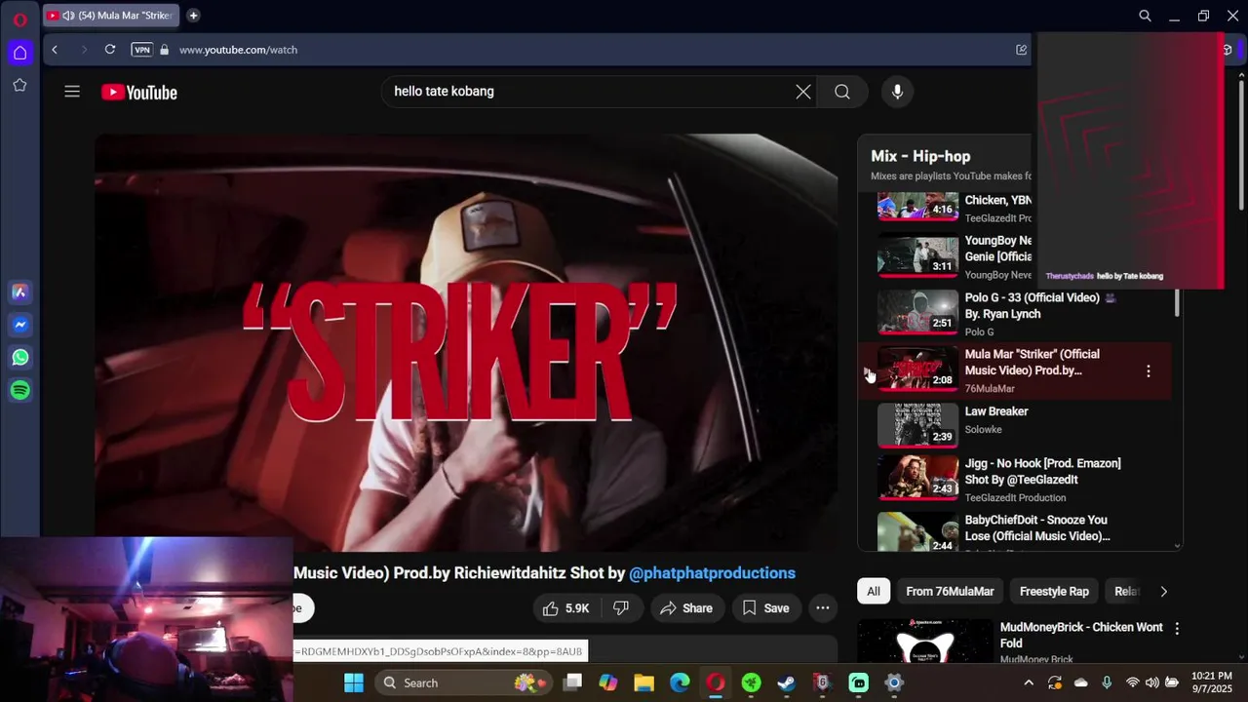Image resolution: width=1248 pixels, height=702 pixels.
Task: Play Jigg - No Hook from playlist
Action: coord(1014,480)
